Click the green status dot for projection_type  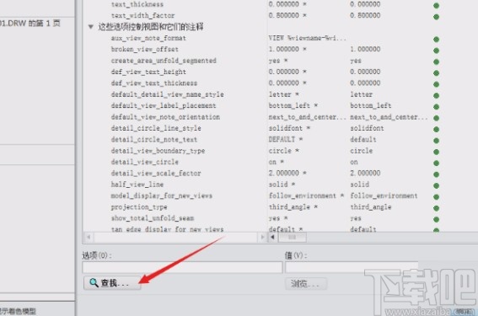(x=436, y=208)
